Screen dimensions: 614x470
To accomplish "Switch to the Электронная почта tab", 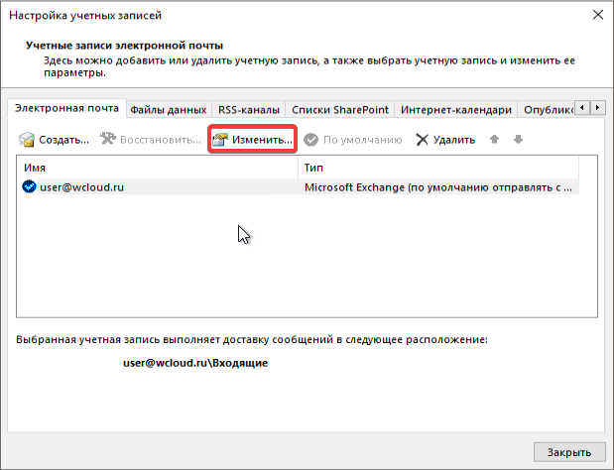I will 64,109.
